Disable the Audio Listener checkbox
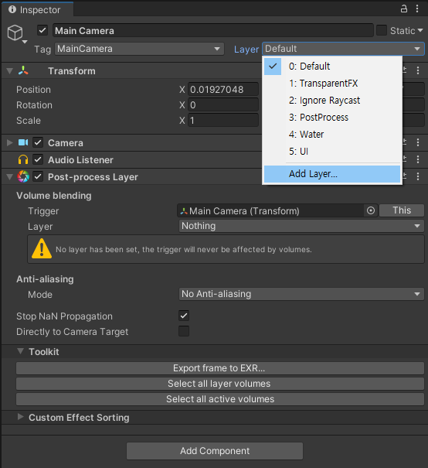428x468 pixels. (x=38, y=159)
